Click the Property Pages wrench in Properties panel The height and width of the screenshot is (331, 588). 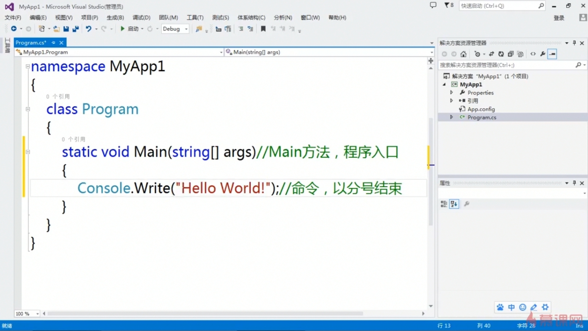click(x=467, y=204)
